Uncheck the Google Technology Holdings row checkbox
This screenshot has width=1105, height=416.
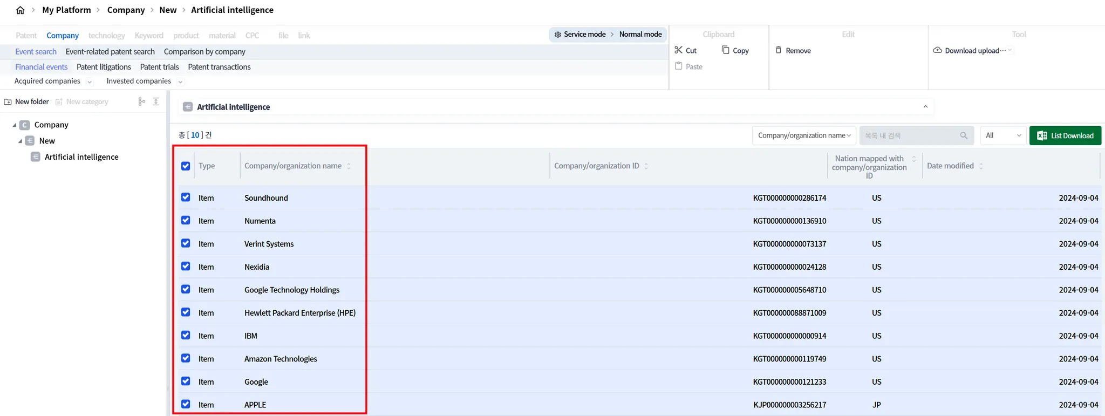[x=186, y=289]
